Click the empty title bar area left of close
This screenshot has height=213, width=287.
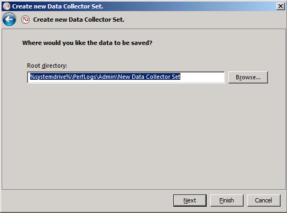coord(189,6)
